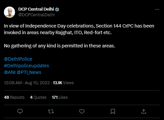164x120 pixels.
Task: Open the share post icon
Action: [143, 111]
